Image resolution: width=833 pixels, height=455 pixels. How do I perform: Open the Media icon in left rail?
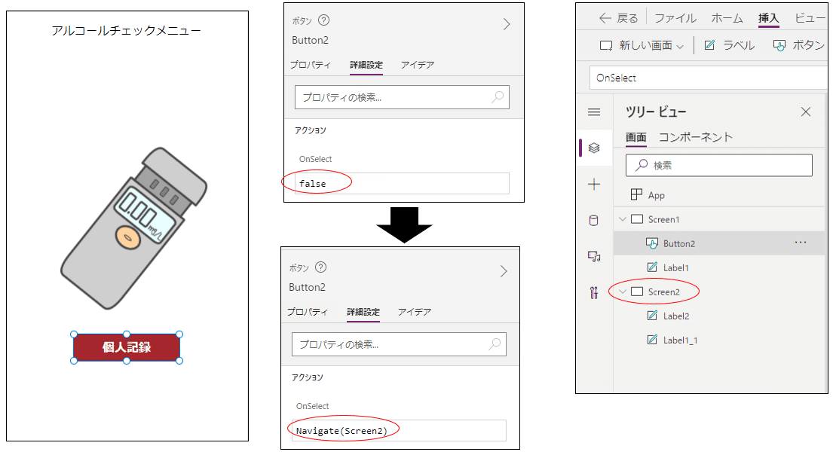pyautogui.click(x=594, y=256)
